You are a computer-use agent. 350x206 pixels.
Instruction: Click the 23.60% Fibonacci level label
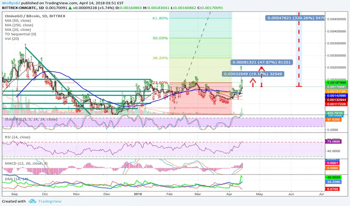point(160,83)
